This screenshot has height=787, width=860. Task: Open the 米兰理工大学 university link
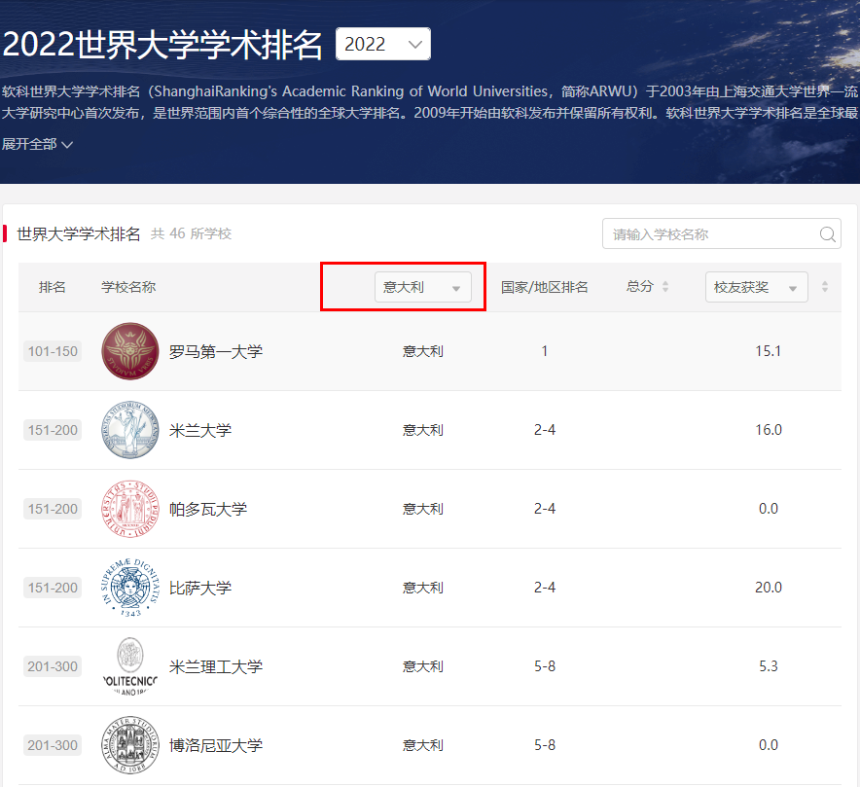(x=215, y=666)
